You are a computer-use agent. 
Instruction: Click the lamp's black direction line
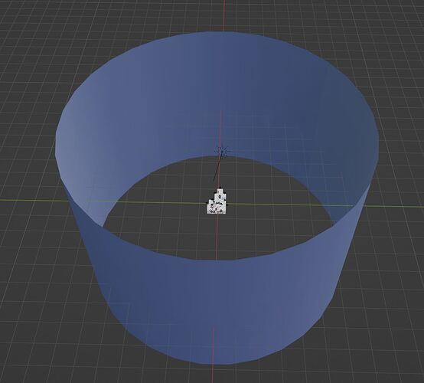[218, 168]
